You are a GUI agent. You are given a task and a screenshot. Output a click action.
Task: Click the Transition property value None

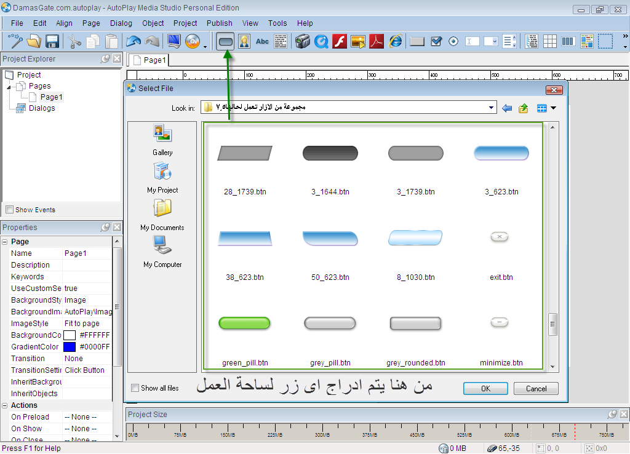coord(87,359)
